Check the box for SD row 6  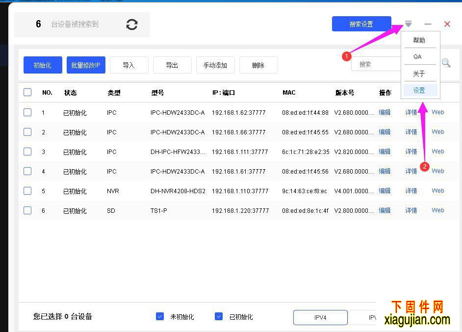tap(27, 210)
